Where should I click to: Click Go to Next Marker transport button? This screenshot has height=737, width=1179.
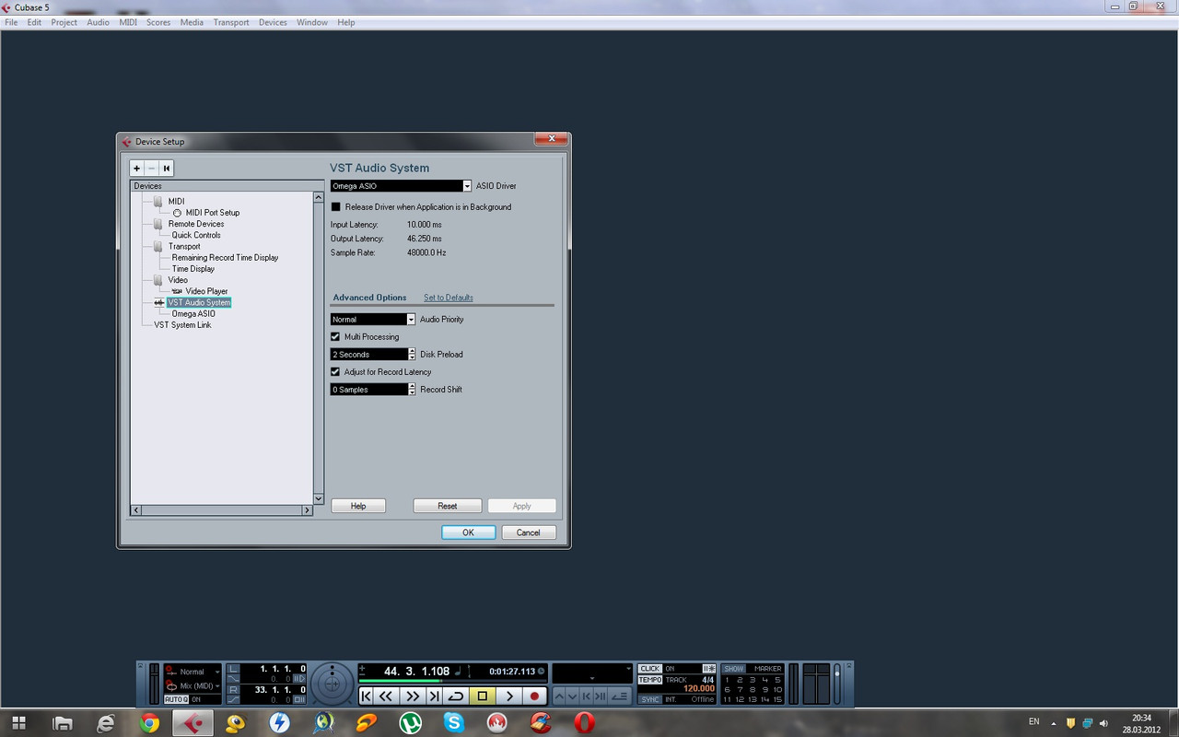click(434, 696)
